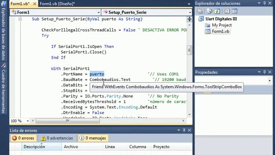The height and width of the screenshot is (155, 275).
Task: Click code editor scroll up arrow
Action: tap(189, 25)
